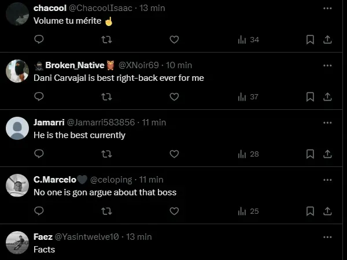
Task: Reply to chacool's tweet
Action: pyautogui.click(x=39, y=39)
